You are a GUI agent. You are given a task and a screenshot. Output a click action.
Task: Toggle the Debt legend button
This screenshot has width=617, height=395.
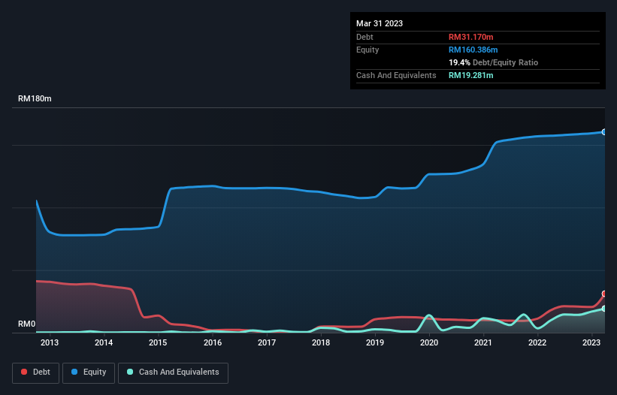pyautogui.click(x=35, y=372)
